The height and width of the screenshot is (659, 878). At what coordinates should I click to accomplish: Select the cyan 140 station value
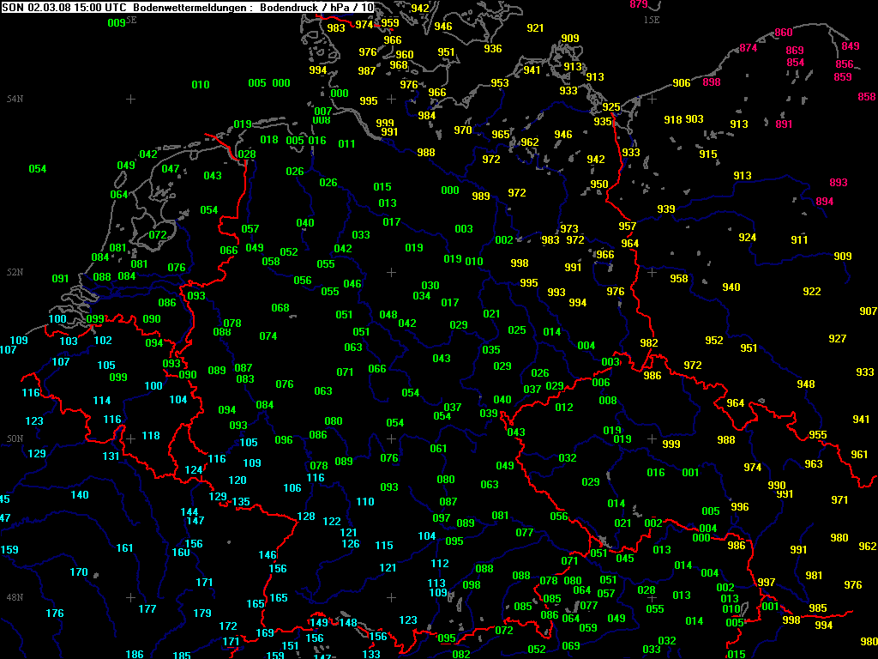pos(79,495)
